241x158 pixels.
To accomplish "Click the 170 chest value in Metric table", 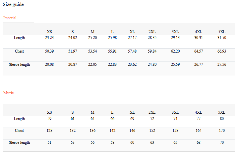I will pos(222,131).
